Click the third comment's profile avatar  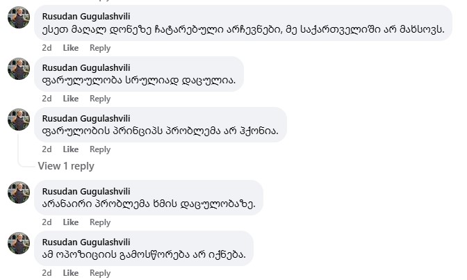(x=19, y=120)
